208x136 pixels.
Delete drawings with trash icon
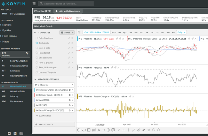tap(148, 130)
